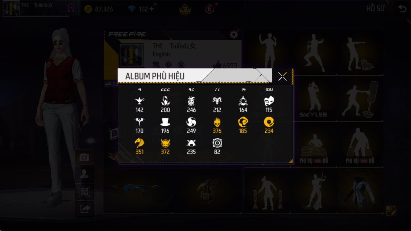Add diamonds with the plus button
The image size is (411, 231).
[x=152, y=9]
